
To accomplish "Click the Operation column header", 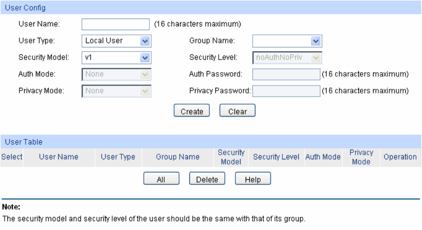I will 400,157.
